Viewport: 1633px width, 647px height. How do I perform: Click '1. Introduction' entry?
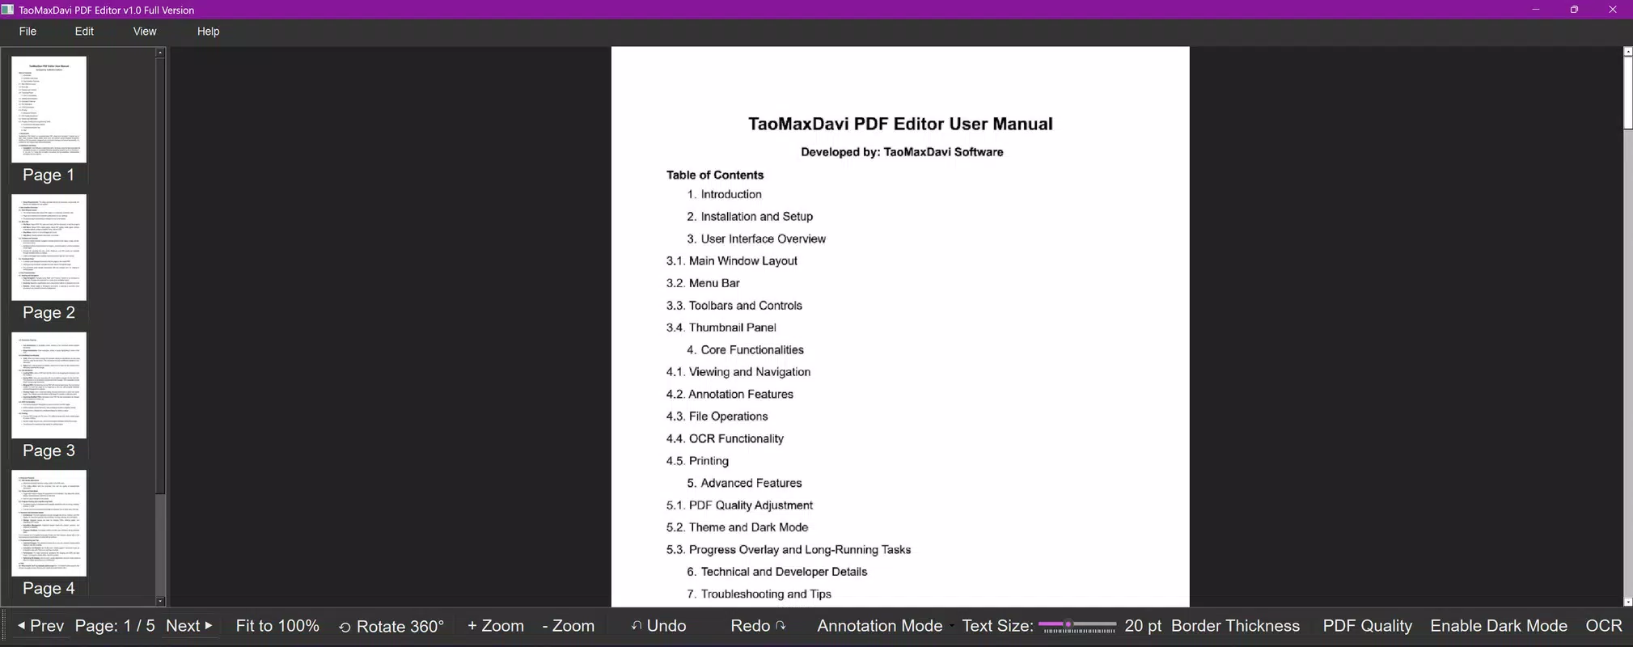(x=724, y=194)
